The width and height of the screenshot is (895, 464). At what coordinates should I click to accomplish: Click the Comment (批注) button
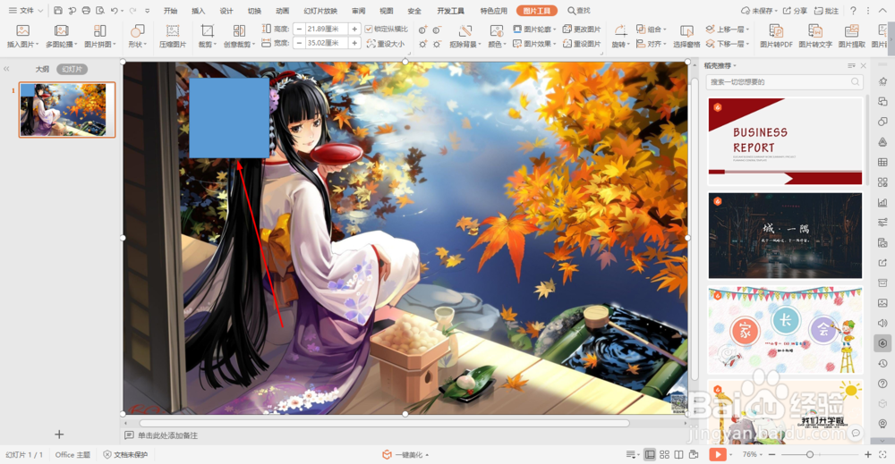coord(826,10)
